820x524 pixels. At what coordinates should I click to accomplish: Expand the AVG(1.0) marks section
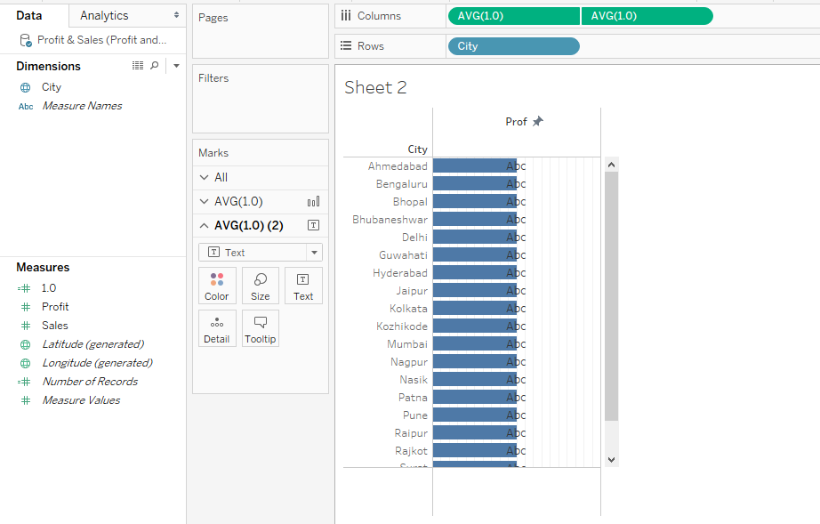pos(205,202)
